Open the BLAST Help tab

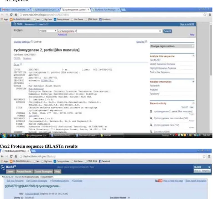(x=57, y=171)
